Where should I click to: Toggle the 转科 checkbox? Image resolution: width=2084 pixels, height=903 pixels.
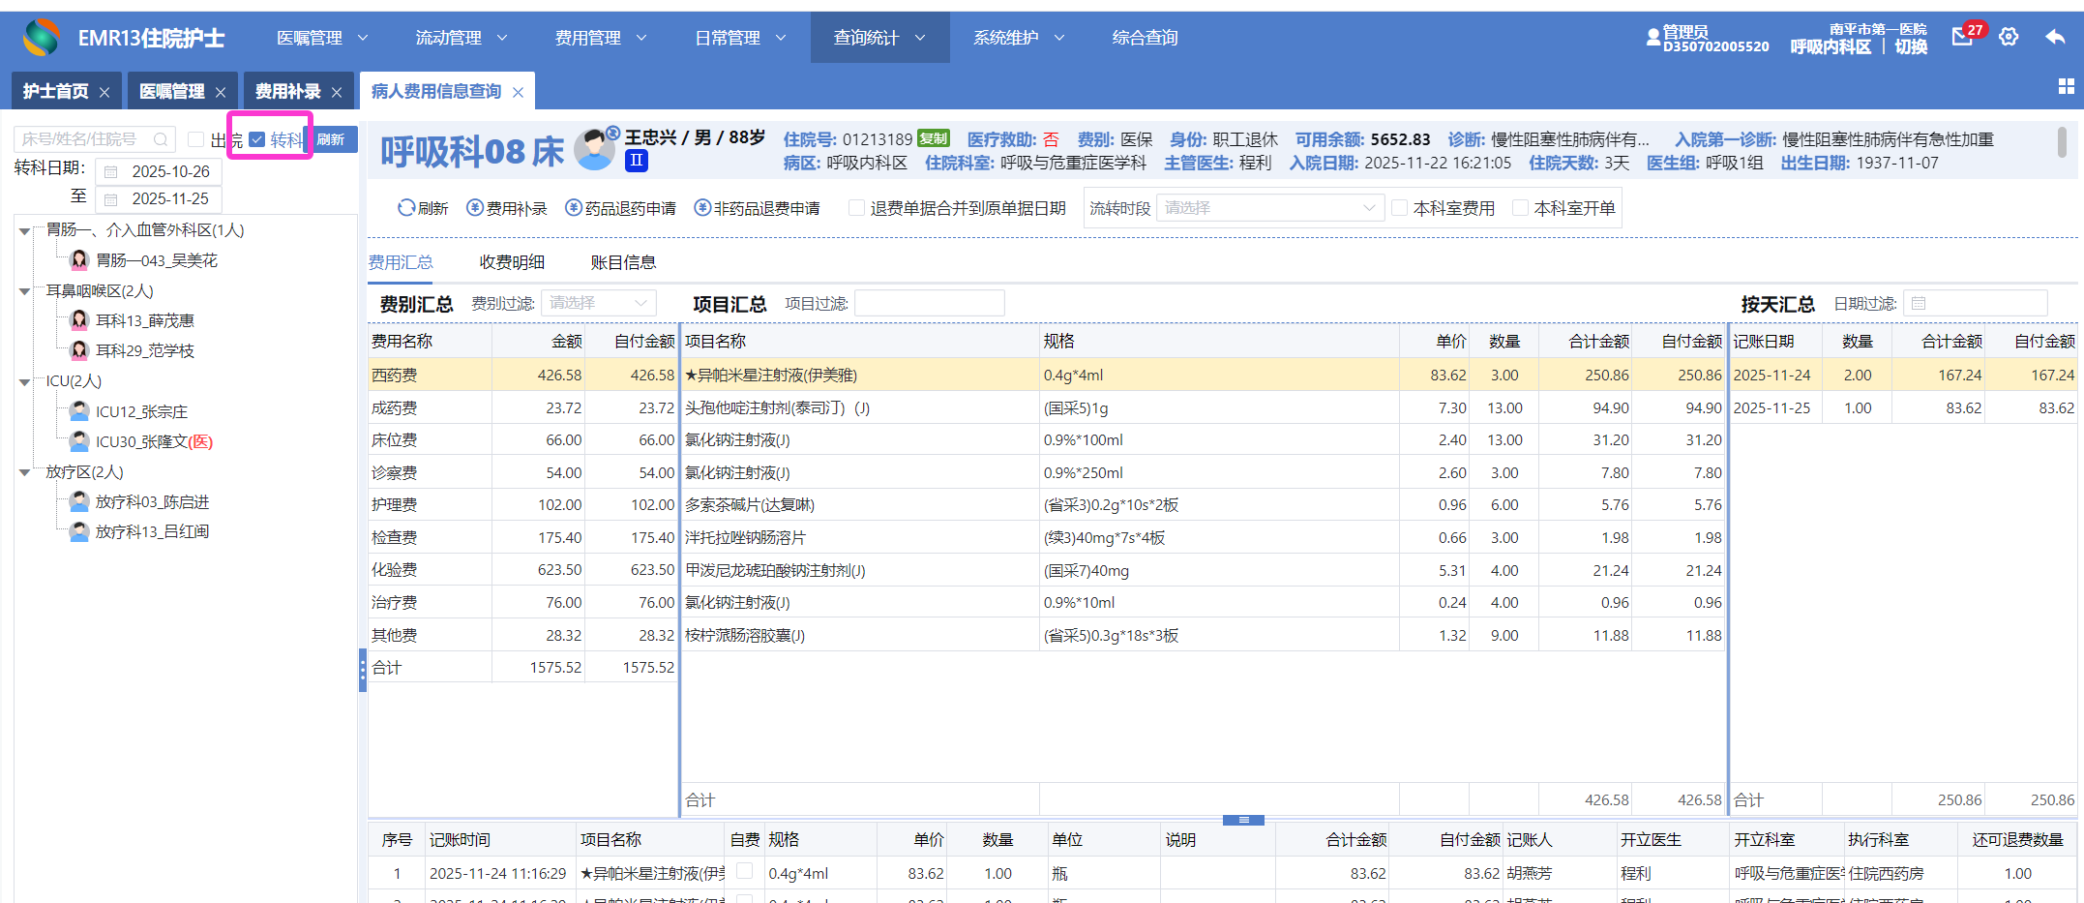point(257,139)
